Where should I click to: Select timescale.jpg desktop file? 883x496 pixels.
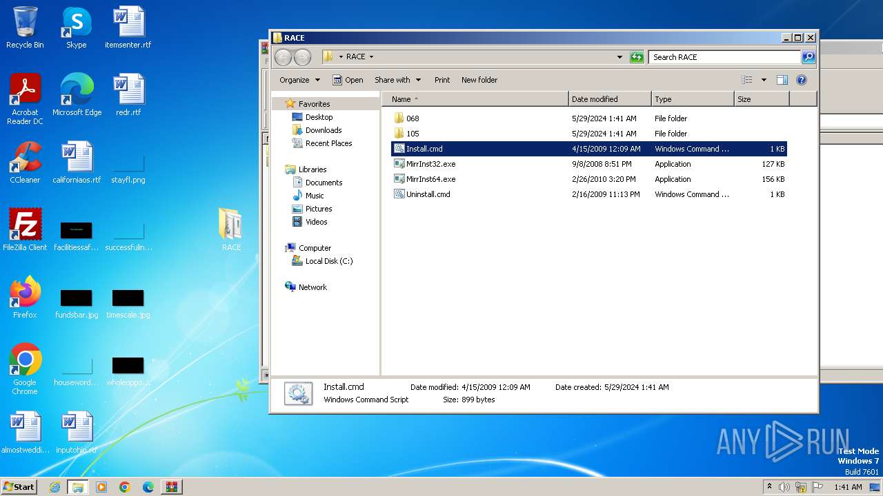(x=128, y=304)
